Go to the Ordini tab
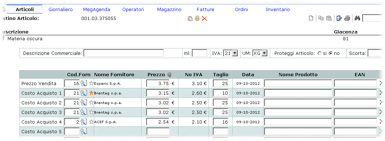385x141 pixels. tap(241, 10)
